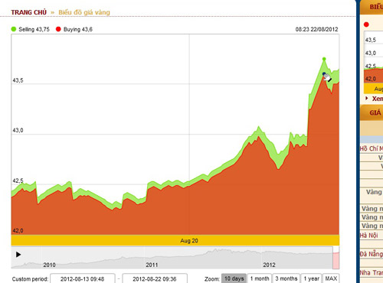Edit the custom period start date field
Image resolution: width=383 pixels, height=283 pixels.
point(83,279)
